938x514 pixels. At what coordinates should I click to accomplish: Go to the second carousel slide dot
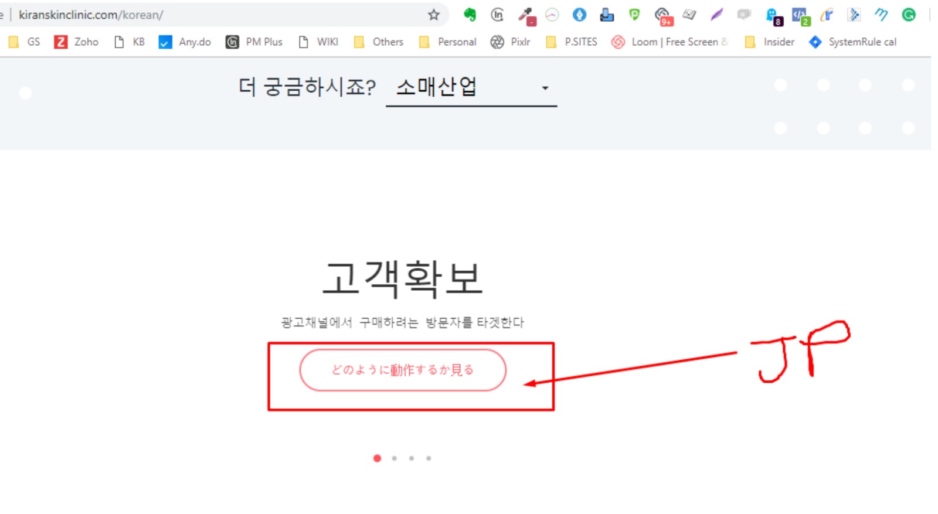pos(395,458)
